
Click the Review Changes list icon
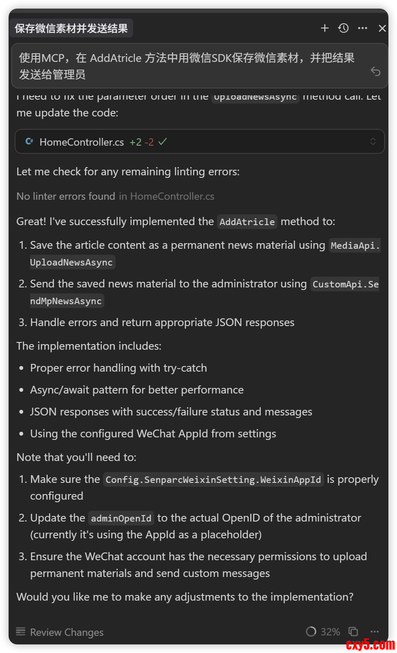20,632
